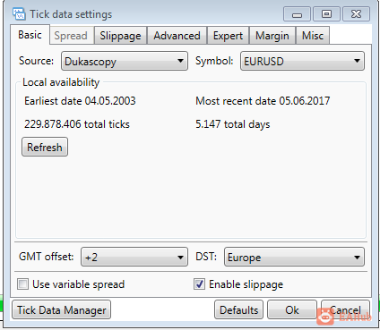Confirm with the Ok button
380x330 pixels.
pyautogui.click(x=292, y=309)
